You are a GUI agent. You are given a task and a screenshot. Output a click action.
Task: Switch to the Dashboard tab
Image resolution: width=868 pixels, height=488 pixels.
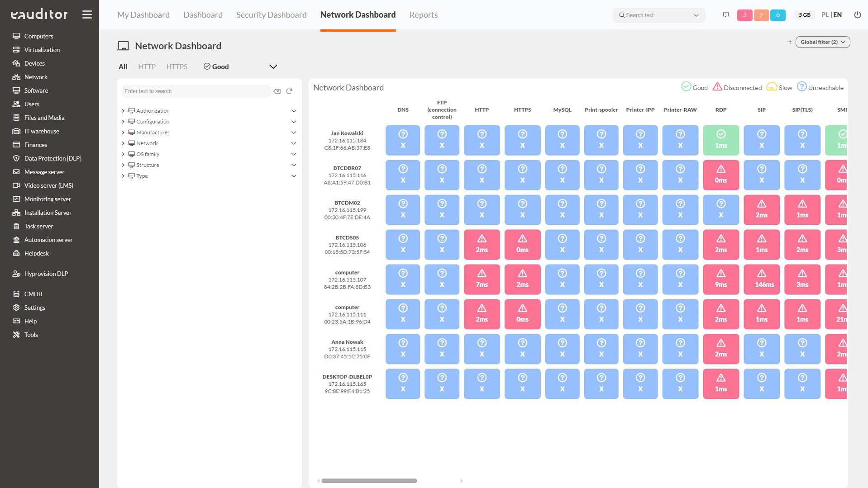(203, 15)
